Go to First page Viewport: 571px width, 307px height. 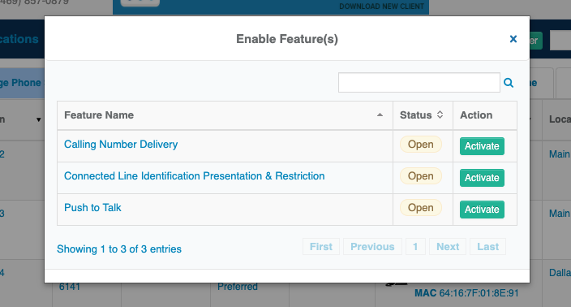pos(321,247)
